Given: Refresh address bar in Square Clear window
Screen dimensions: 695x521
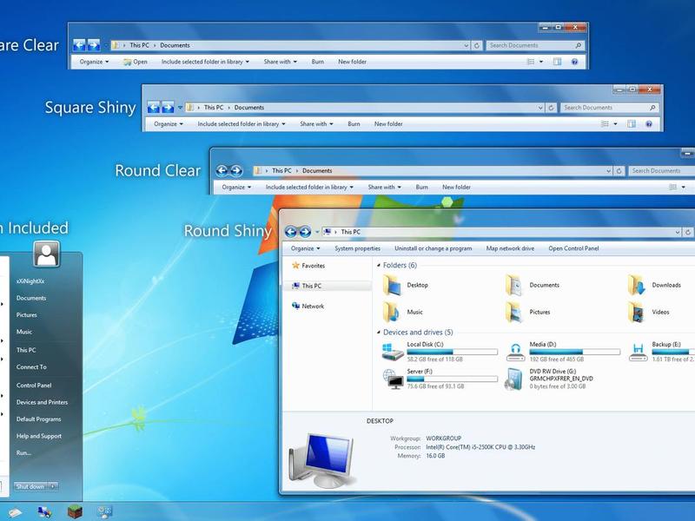Looking at the screenshot, I should click(x=476, y=45).
